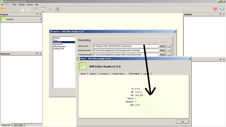This screenshot has width=226, height=127.
Task: Click the green grid app logo in About
Action: [83, 66]
